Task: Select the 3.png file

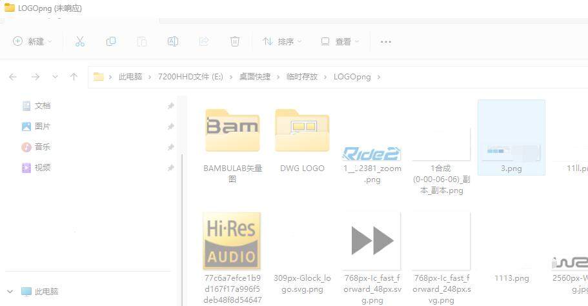Action: point(511,138)
